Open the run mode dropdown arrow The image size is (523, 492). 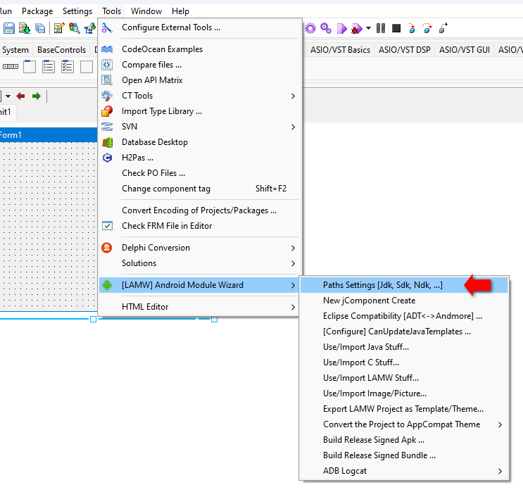coord(369,28)
